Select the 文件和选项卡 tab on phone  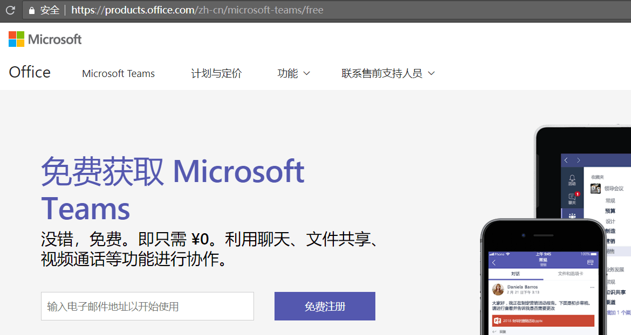(570, 274)
